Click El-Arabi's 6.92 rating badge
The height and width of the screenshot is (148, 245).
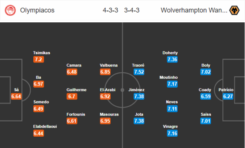pos(105,97)
